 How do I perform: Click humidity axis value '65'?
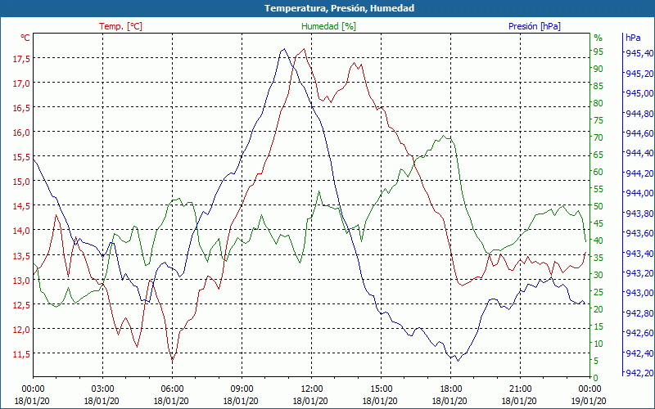coord(599,155)
